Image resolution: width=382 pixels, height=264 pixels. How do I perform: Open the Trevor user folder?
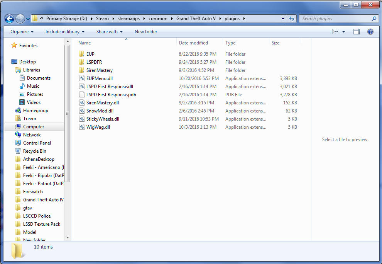[29, 119]
